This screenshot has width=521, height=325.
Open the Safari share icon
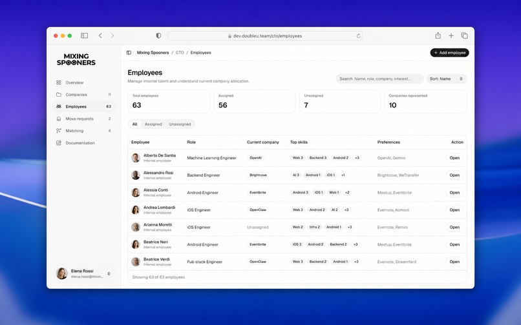click(438, 35)
